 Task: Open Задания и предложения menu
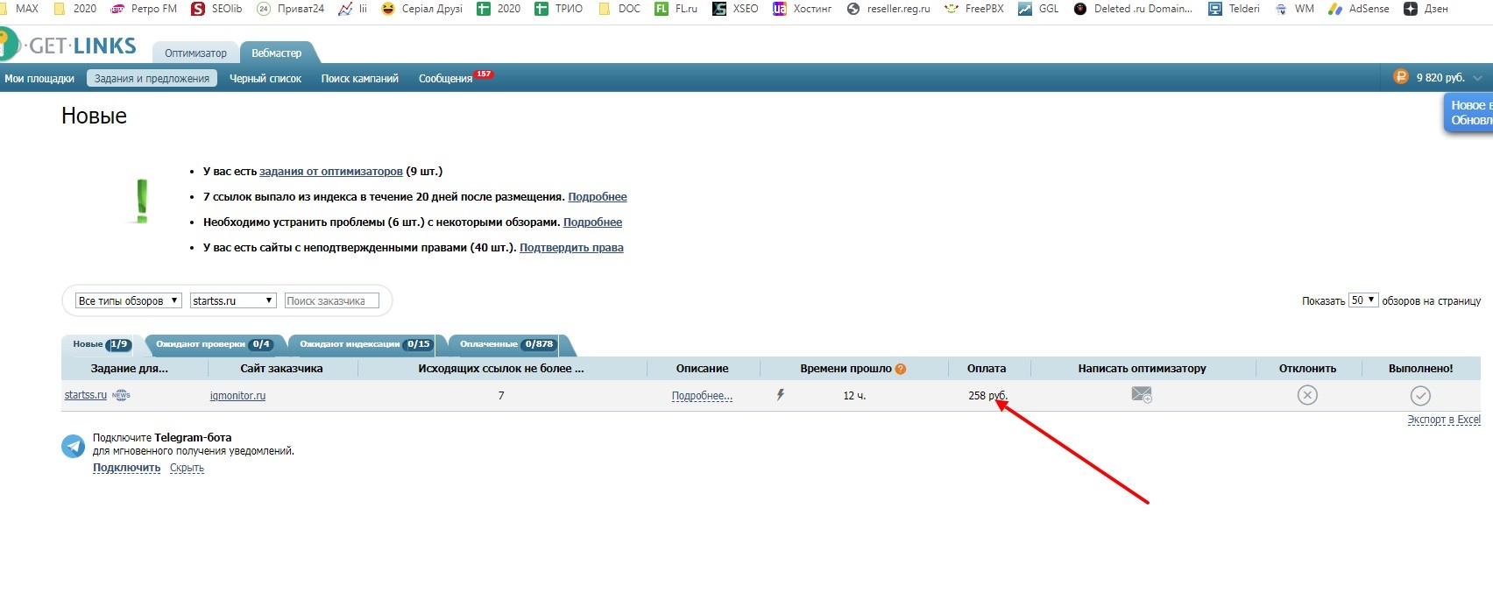152,78
